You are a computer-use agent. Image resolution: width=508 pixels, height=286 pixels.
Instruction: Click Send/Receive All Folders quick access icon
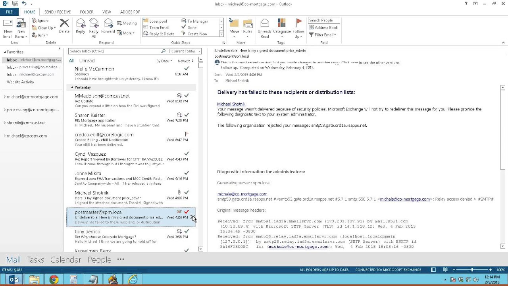click(x=15, y=4)
